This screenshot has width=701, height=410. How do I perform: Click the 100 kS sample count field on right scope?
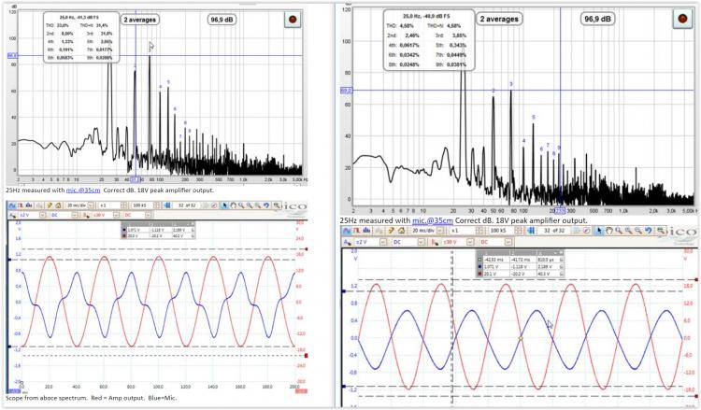click(499, 228)
